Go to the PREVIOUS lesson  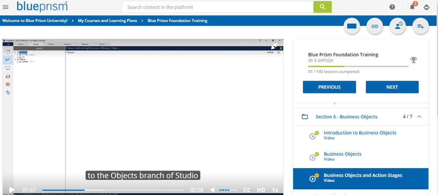tap(329, 87)
